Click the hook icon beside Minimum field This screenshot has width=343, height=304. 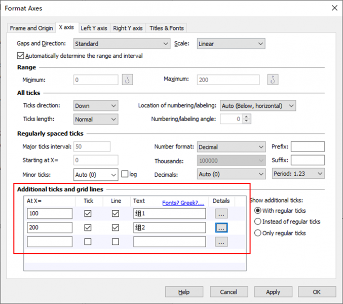tap(127, 80)
